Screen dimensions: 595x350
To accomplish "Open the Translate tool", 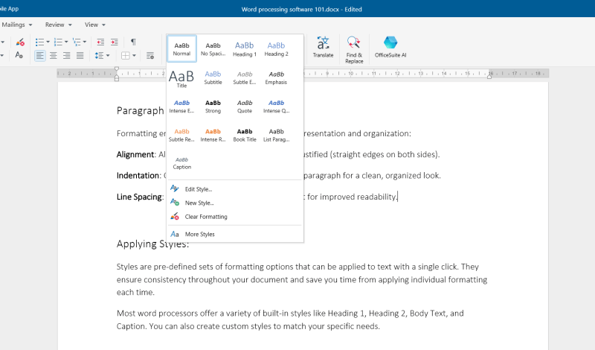I will (x=323, y=47).
